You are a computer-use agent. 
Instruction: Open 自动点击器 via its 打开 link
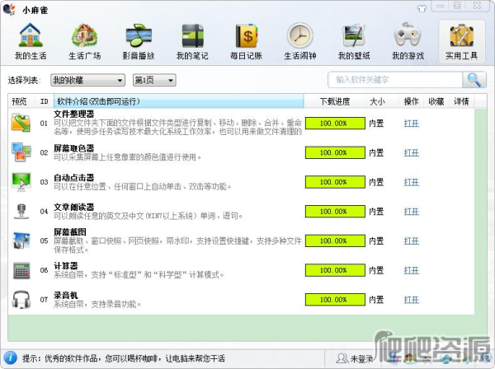[x=412, y=182]
